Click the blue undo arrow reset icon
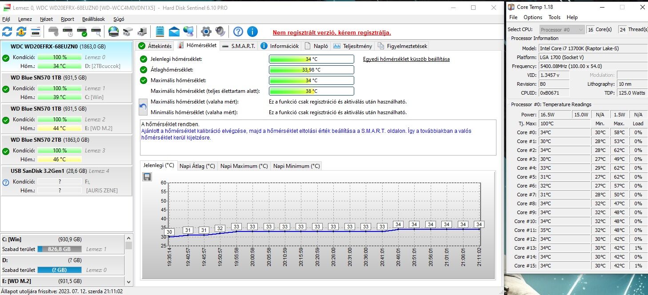The height and width of the screenshot is (295, 648). pyautogui.click(x=143, y=107)
